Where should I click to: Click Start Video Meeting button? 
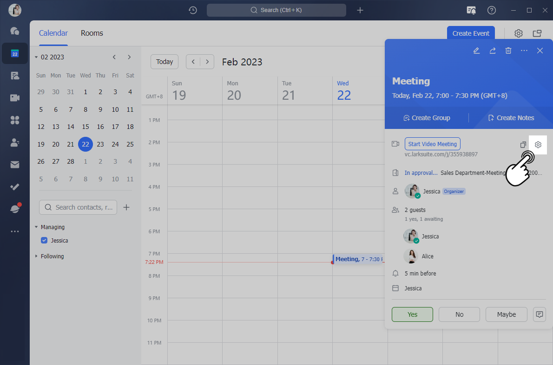[x=433, y=144]
